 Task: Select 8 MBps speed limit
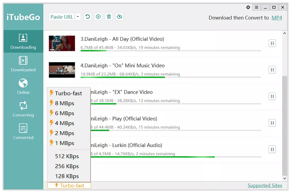point(65,103)
